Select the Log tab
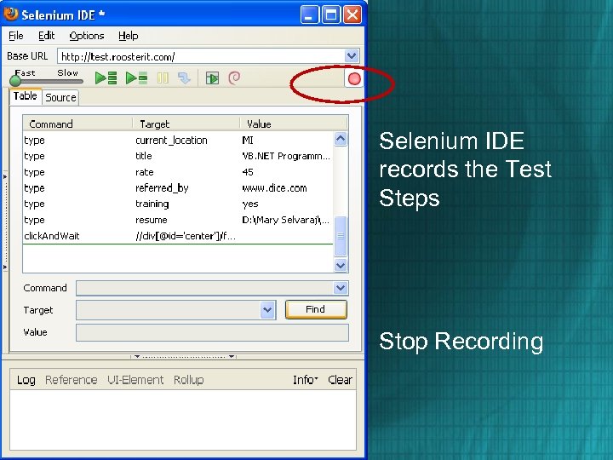 (x=26, y=380)
